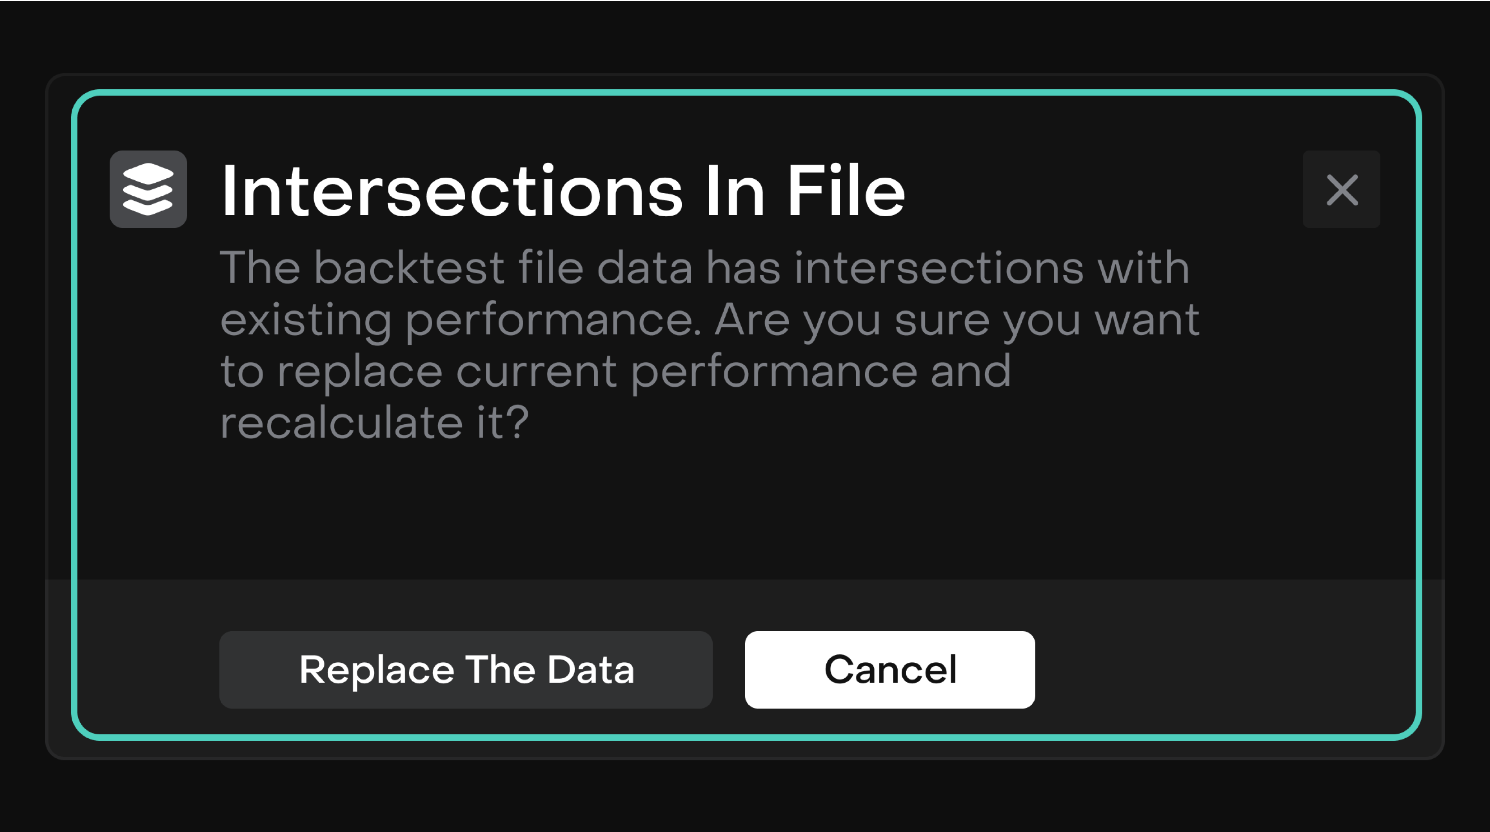The height and width of the screenshot is (832, 1490).
Task: Click the "existing performance" text line
Action: (x=460, y=320)
